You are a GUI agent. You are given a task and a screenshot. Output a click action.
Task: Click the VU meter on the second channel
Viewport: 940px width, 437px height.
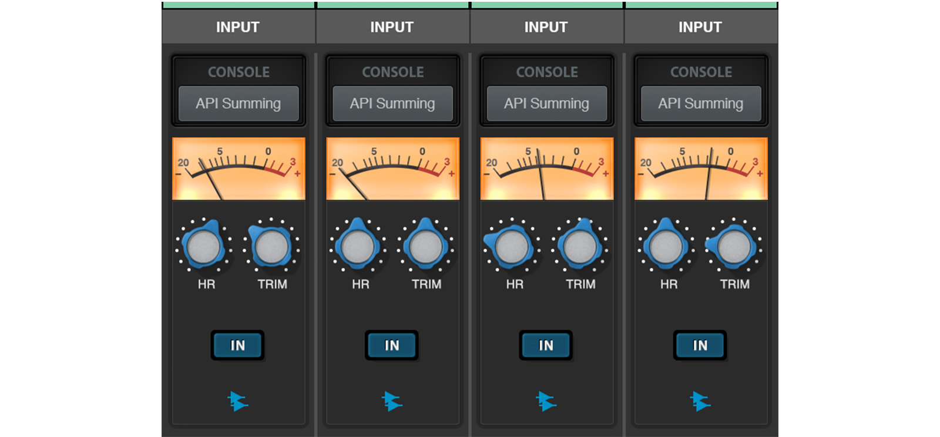(392, 169)
